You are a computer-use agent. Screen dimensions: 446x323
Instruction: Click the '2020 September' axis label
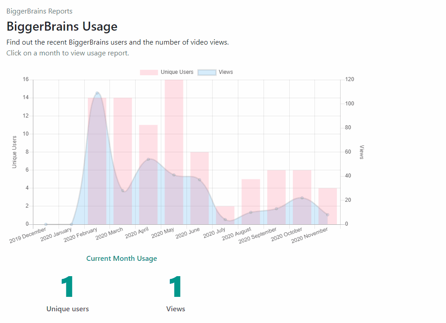click(x=258, y=235)
